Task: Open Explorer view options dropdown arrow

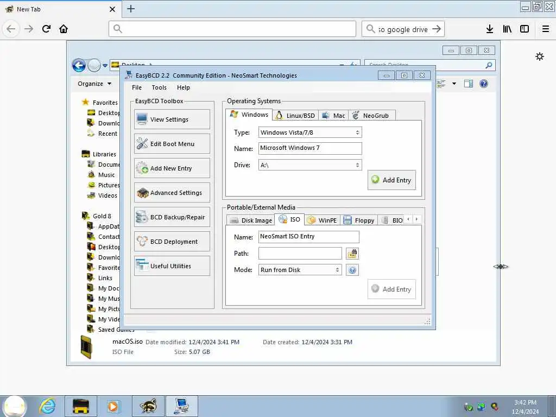Action: pyautogui.click(x=454, y=84)
